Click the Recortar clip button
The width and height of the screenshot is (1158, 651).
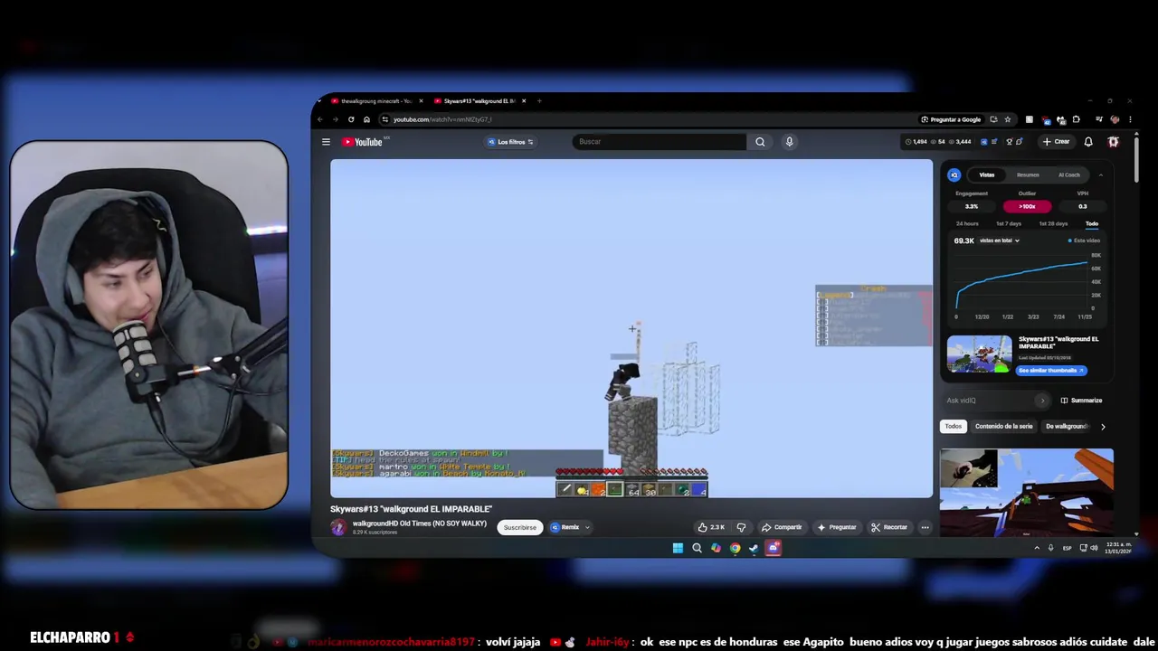pyautogui.click(x=889, y=527)
